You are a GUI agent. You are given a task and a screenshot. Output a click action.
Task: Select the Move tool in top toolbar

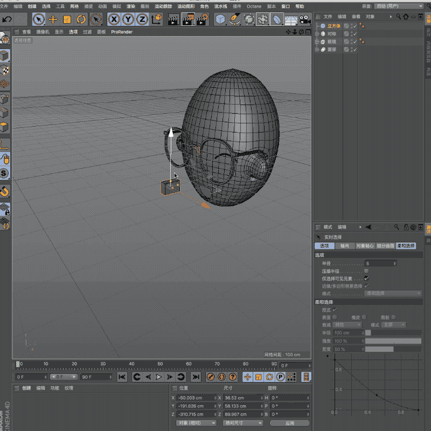[x=53, y=19]
